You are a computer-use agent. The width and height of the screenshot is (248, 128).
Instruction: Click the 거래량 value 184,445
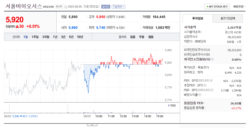click(x=159, y=17)
